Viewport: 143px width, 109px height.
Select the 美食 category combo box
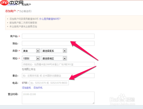(31, 51)
